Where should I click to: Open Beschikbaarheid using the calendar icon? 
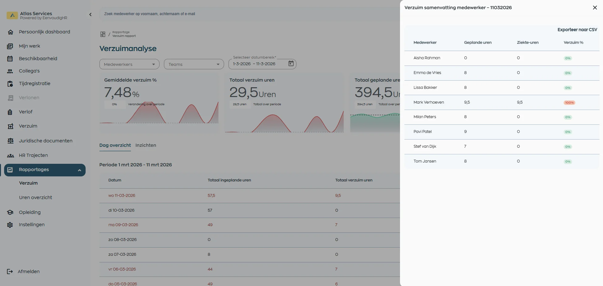click(11, 59)
